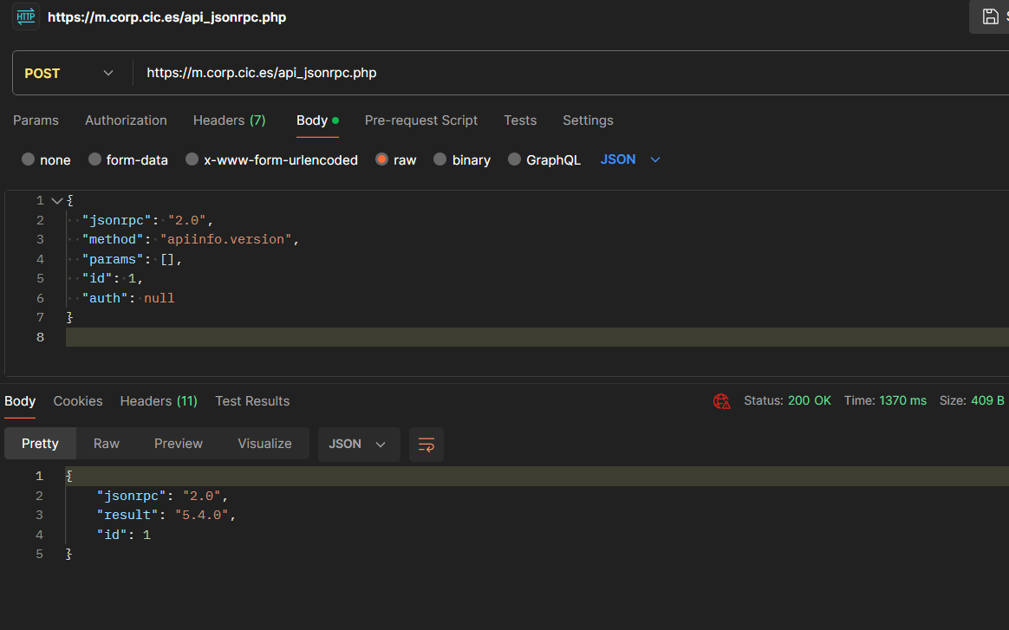Collapse the JSON object on line 1

click(x=57, y=200)
